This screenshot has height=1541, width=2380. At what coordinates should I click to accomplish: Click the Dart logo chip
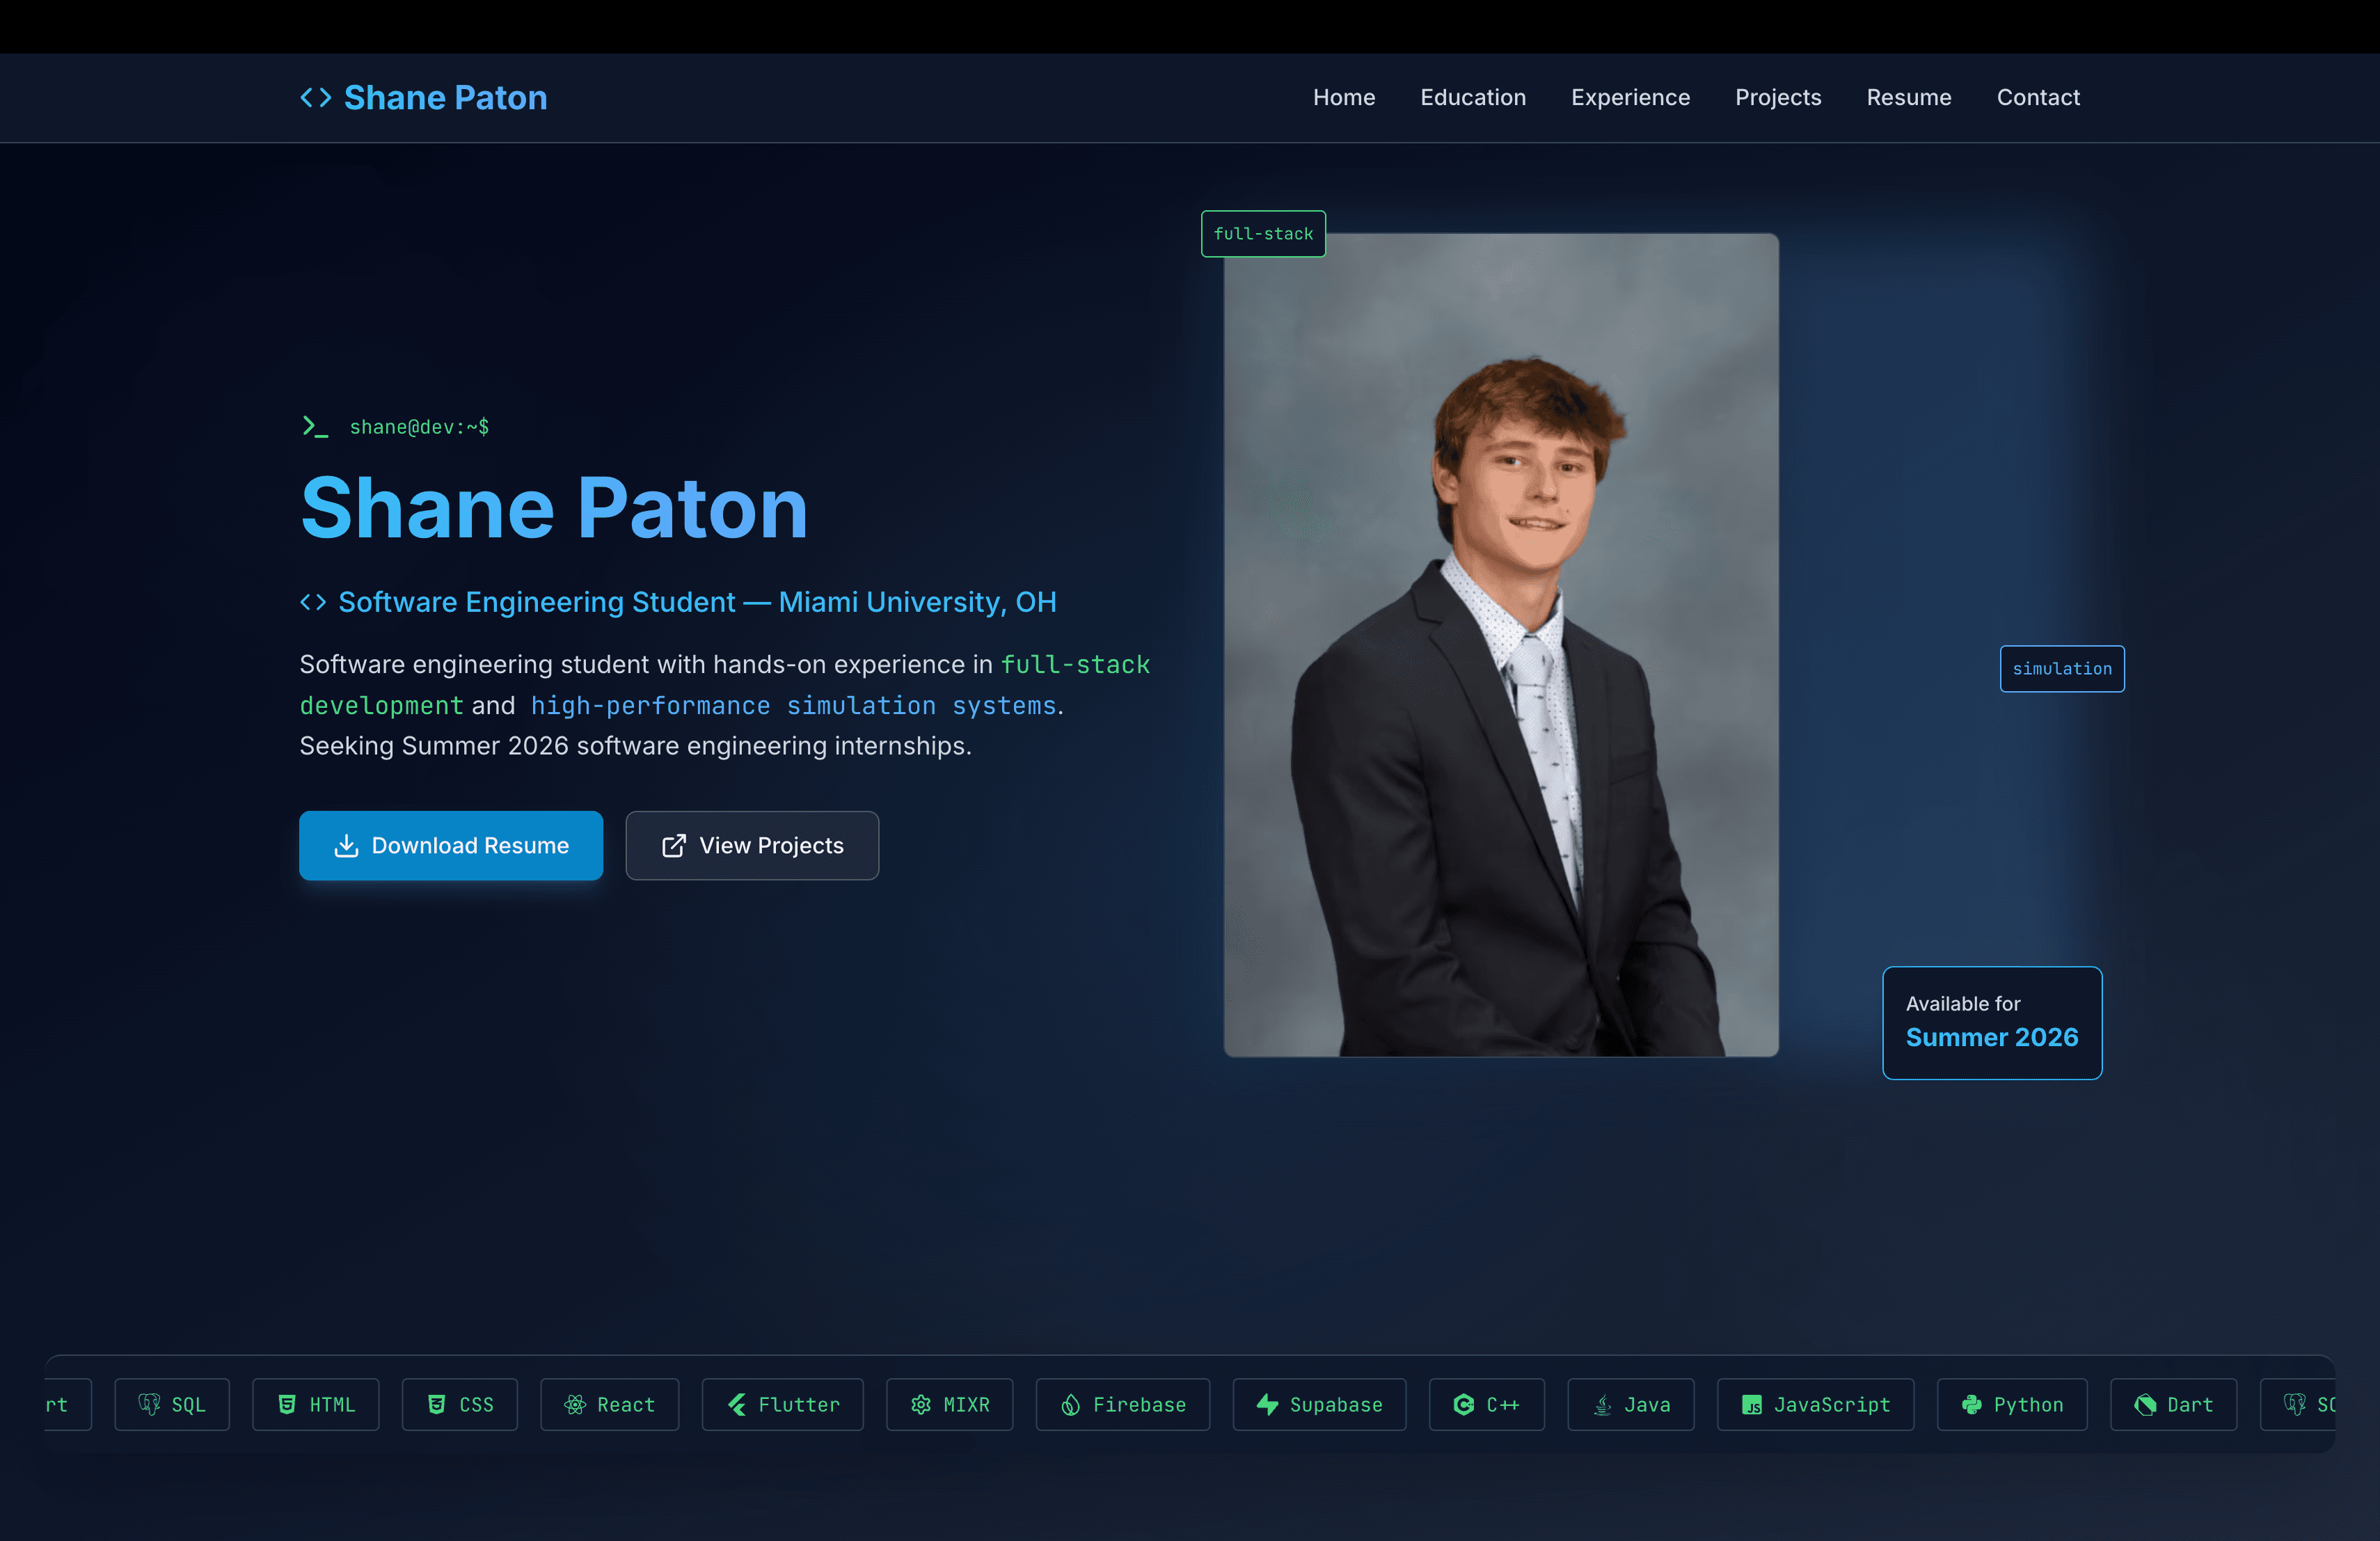click(x=2172, y=1404)
